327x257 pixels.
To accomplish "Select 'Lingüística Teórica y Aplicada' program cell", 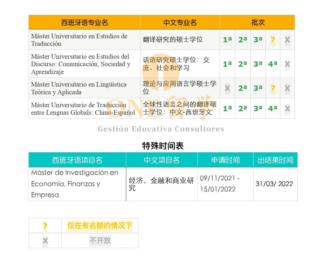I will click(84, 88).
